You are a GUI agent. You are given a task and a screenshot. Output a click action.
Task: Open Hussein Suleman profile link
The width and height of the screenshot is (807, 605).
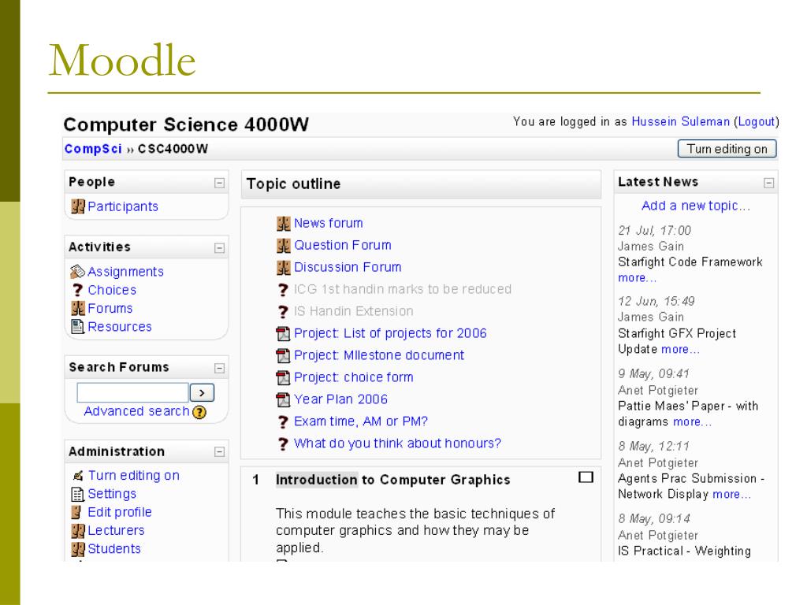680,122
